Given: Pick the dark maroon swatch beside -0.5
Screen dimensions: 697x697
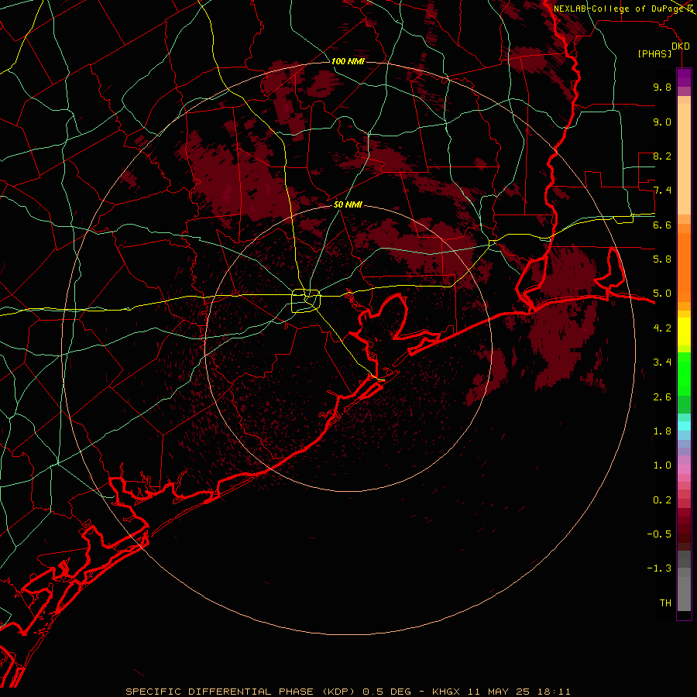Looking at the screenshot, I should (684, 537).
